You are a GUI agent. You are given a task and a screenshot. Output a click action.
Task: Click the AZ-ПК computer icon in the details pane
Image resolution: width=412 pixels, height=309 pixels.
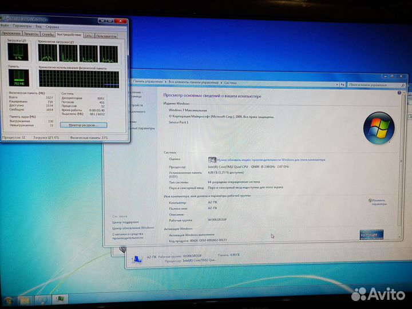(137, 260)
